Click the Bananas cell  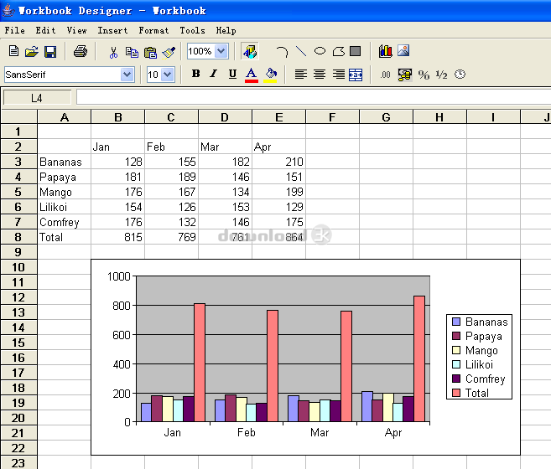(65, 162)
